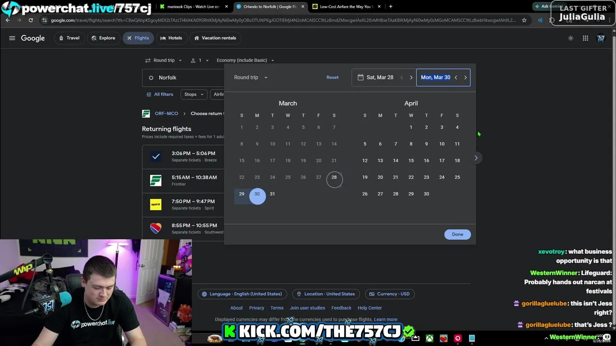Select March 31 on the calendar
The image size is (616, 346).
(272, 194)
